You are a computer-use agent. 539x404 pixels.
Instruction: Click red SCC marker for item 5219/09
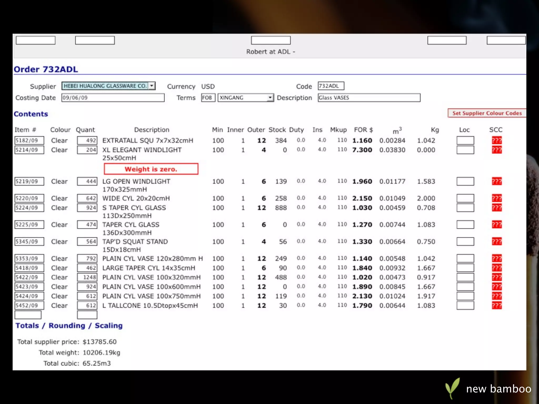click(496, 181)
